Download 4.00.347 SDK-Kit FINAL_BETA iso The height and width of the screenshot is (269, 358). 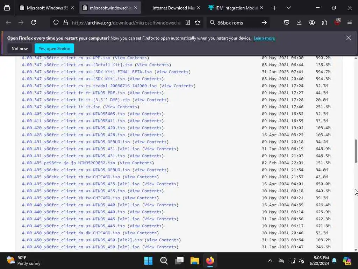pos(87,72)
